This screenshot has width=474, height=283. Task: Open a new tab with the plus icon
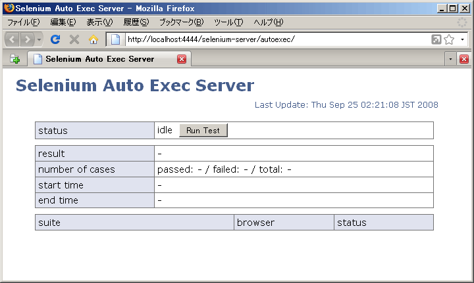(x=14, y=59)
